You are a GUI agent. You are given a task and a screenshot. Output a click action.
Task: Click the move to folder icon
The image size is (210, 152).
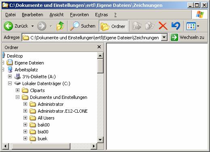[x=137, y=26]
